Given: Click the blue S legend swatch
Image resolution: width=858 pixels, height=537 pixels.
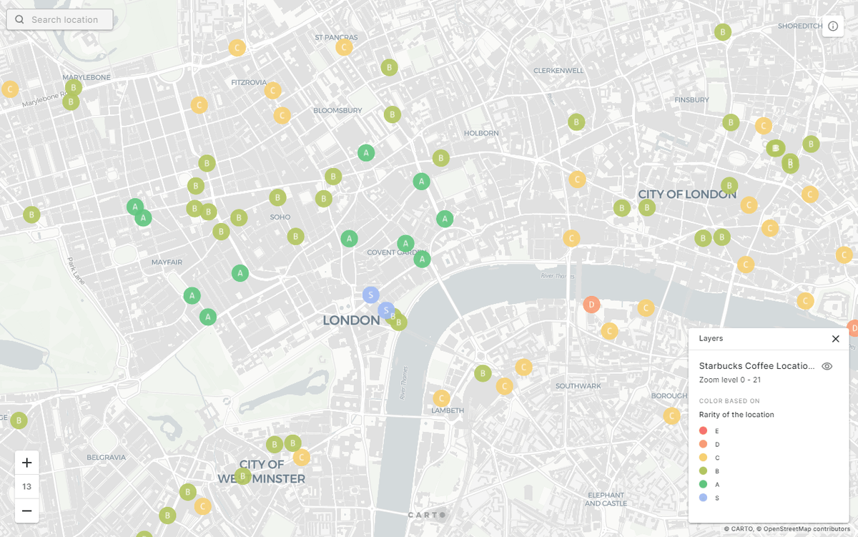Looking at the screenshot, I should coord(704,498).
